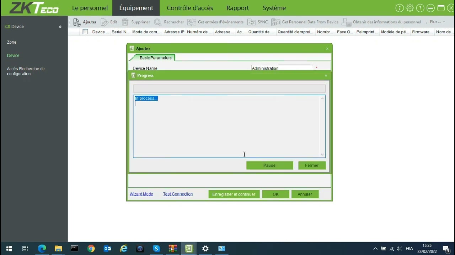Open the Équipement menu
The width and height of the screenshot is (455, 255).
136,8
